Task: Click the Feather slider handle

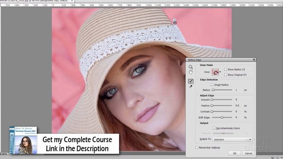Action: [212, 106]
